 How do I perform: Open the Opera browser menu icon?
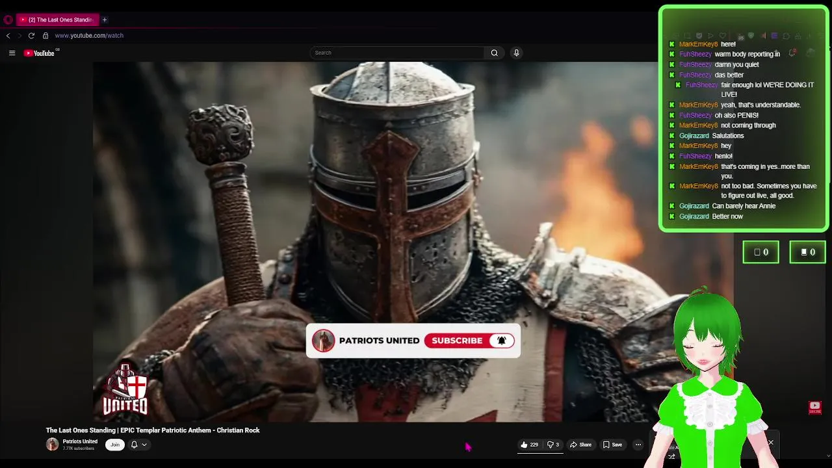(x=8, y=20)
